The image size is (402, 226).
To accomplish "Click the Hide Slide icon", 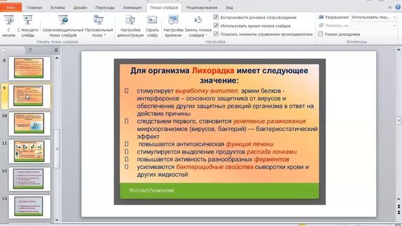I will 152,20.
